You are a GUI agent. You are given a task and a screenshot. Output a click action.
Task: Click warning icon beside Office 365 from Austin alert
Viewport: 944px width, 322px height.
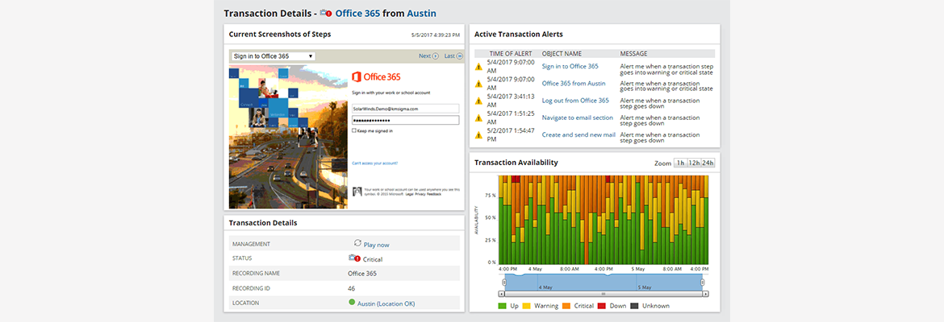[478, 84]
